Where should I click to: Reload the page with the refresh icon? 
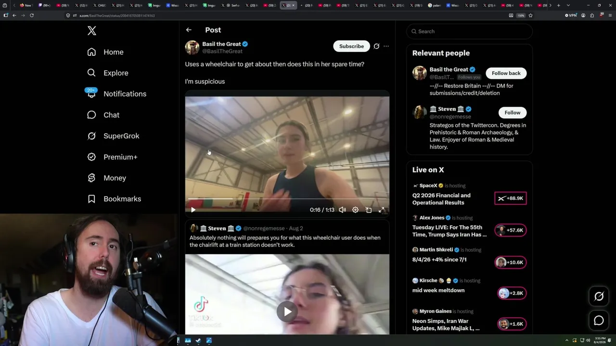32,15
